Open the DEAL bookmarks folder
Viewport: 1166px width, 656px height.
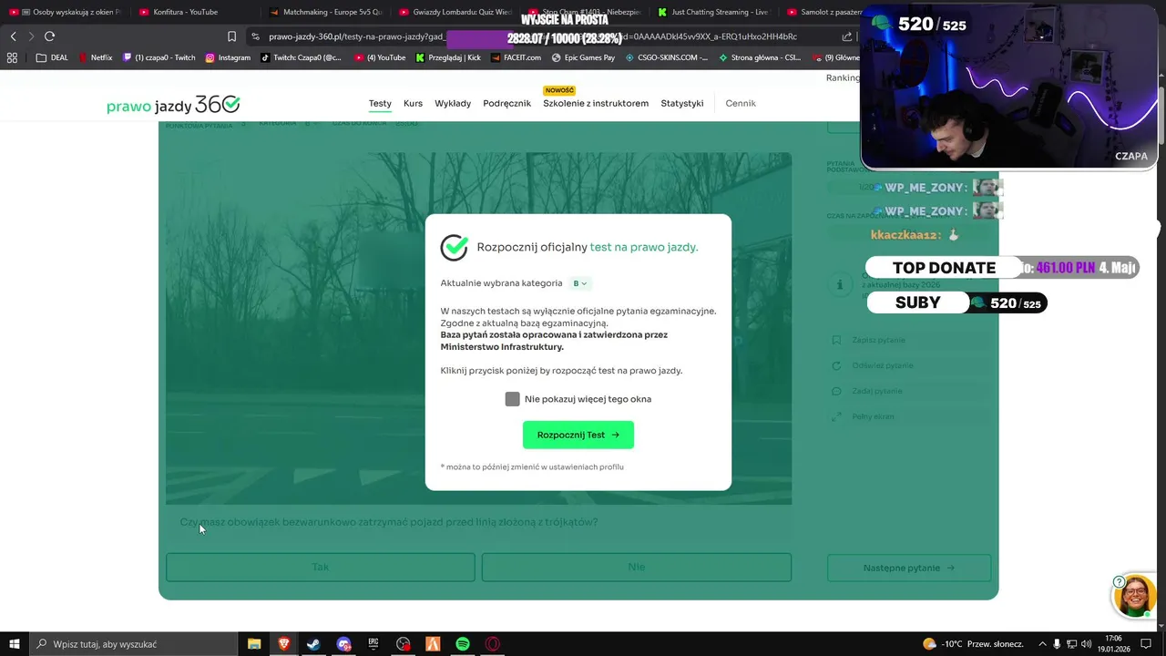(x=52, y=57)
